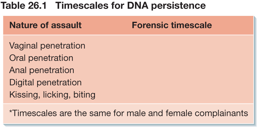Click empty timescale cell beside 'Digital penetration'

click(172, 83)
